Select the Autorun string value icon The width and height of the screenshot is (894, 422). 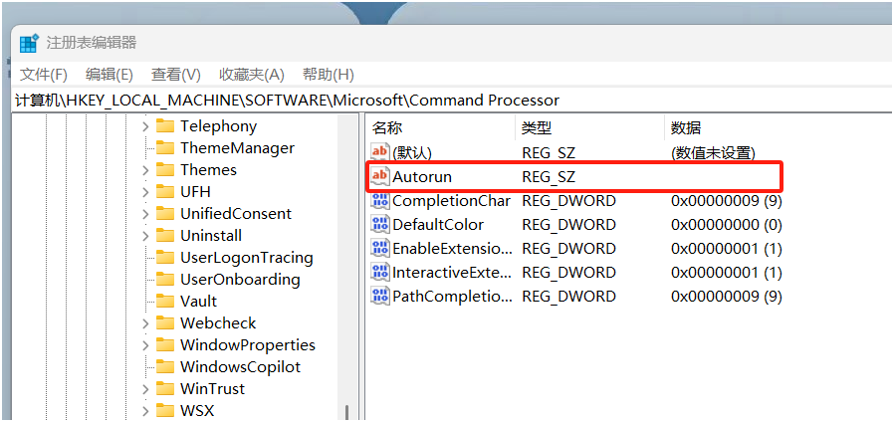(379, 177)
